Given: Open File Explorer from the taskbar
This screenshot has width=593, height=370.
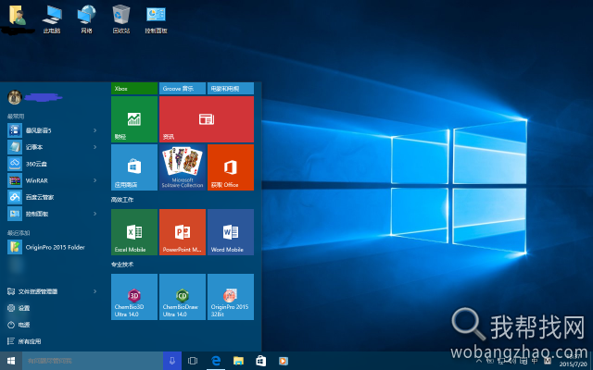Looking at the screenshot, I should (x=238, y=361).
